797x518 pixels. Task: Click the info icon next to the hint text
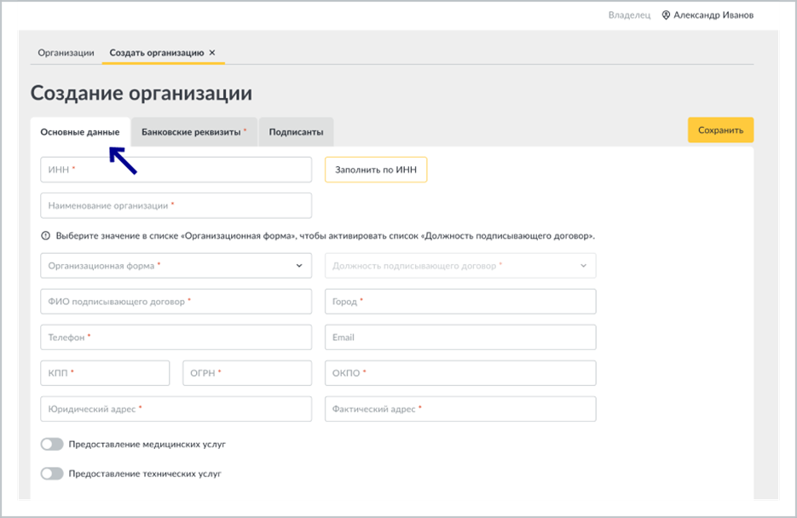pyautogui.click(x=46, y=236)
